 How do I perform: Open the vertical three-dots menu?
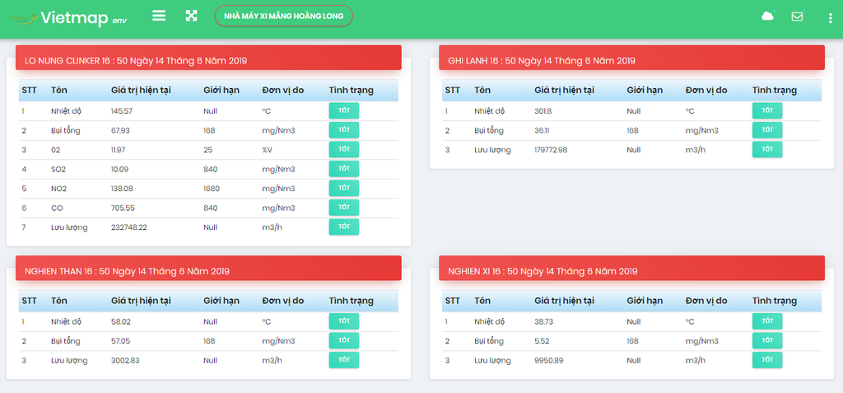(x=831, y=18)
